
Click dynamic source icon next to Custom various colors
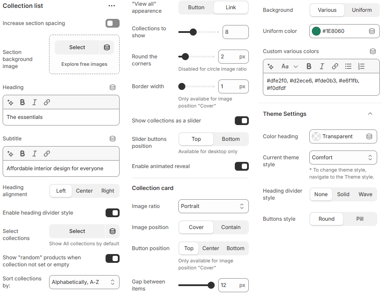[x=373, y=51]
